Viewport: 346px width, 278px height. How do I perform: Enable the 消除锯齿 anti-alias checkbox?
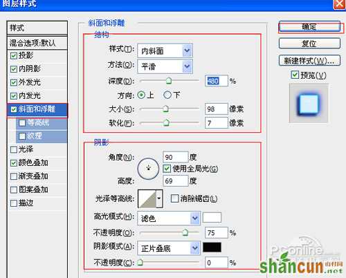pos(174,198)
